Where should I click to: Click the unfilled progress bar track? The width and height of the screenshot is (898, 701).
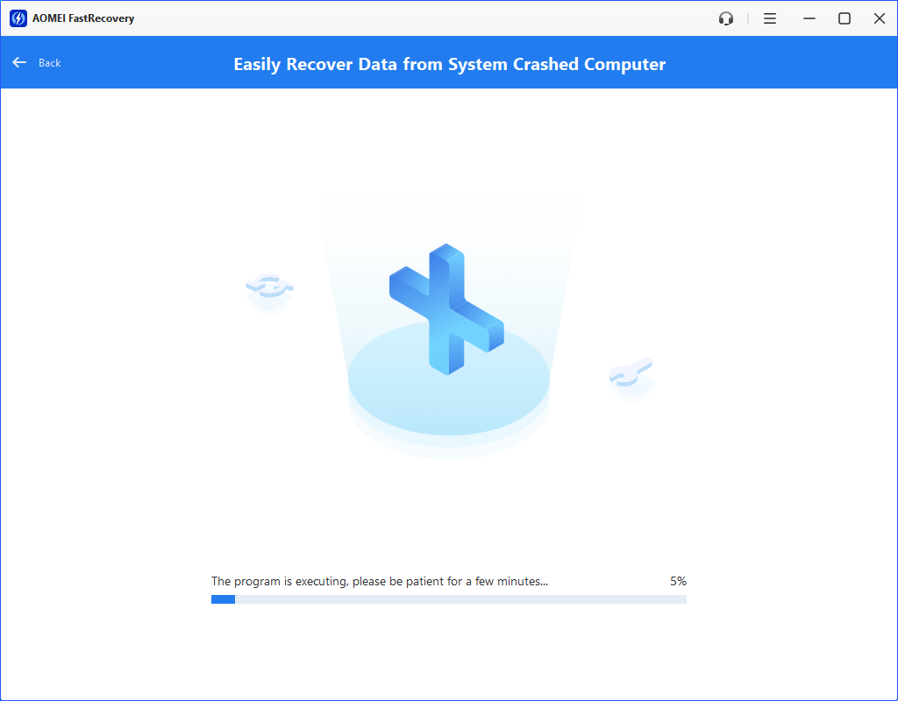(460, 599)
